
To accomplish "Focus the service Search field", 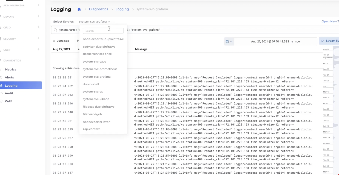I will [103, 31].
